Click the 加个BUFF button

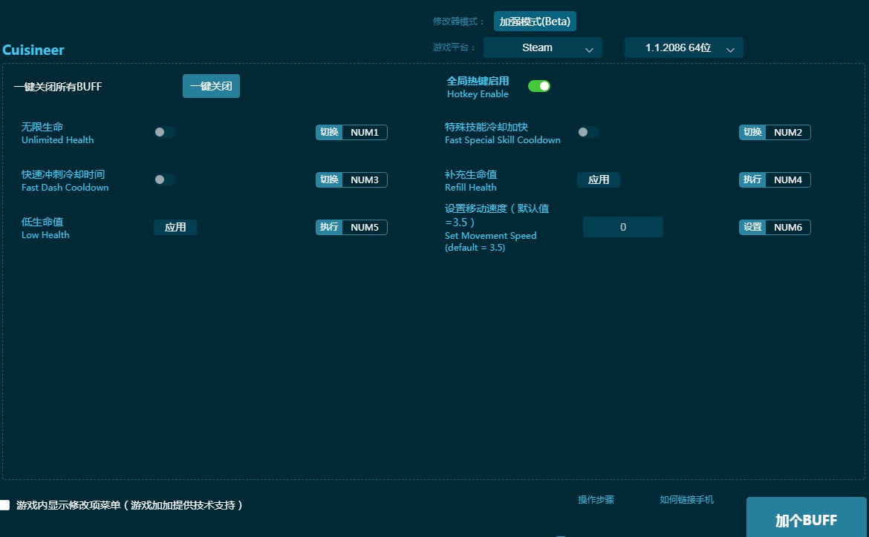click(x=806, y=519)
